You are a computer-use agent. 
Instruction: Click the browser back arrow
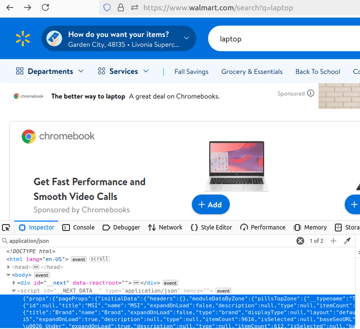pyautogui.click(x=10, y=7)
